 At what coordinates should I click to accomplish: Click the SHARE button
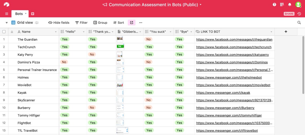click(x=289, y=14)
